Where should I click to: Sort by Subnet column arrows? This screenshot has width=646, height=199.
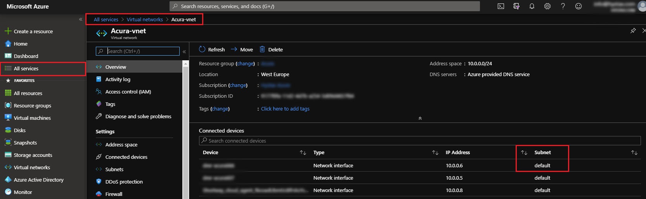(634, 153)
